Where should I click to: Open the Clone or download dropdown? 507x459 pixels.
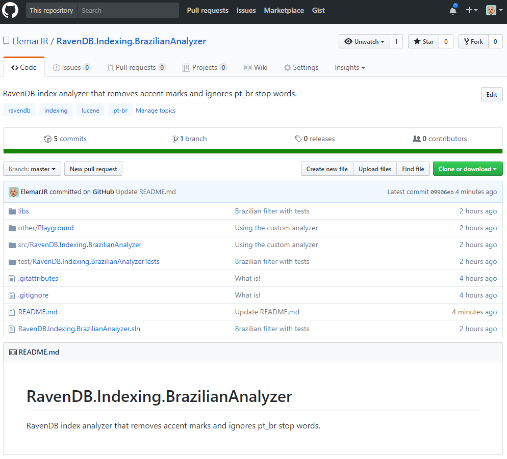click(467, 169)
